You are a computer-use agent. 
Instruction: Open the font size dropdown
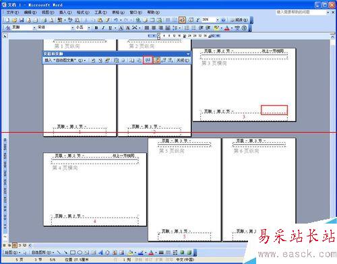[89, 28]
